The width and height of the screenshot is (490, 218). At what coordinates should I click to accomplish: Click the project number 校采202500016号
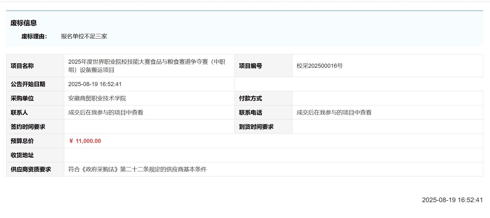pos(319,66)
